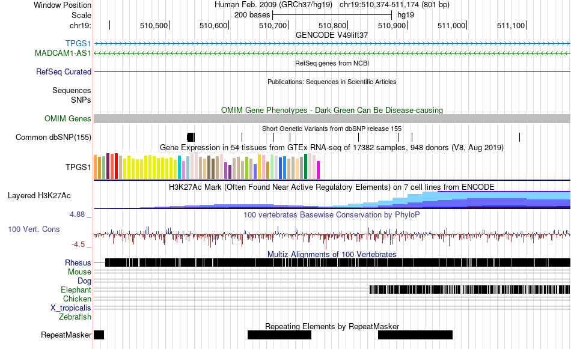Click the Human Feb. 2009 (GRCh37/hg19) assembly text

click(x=273, y=5)
